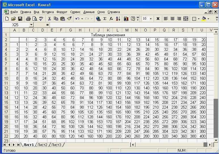The height and width of the screenshot is (154, 219).
Task: Click the horizontal scrollbar left arrow
Action: 133,145
